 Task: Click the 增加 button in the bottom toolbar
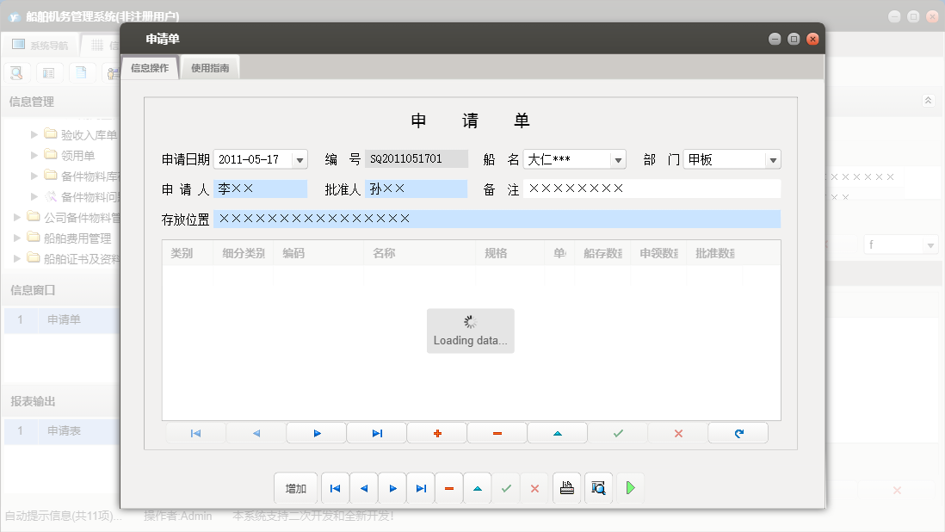pyautogui.click(x=295, y=488)
